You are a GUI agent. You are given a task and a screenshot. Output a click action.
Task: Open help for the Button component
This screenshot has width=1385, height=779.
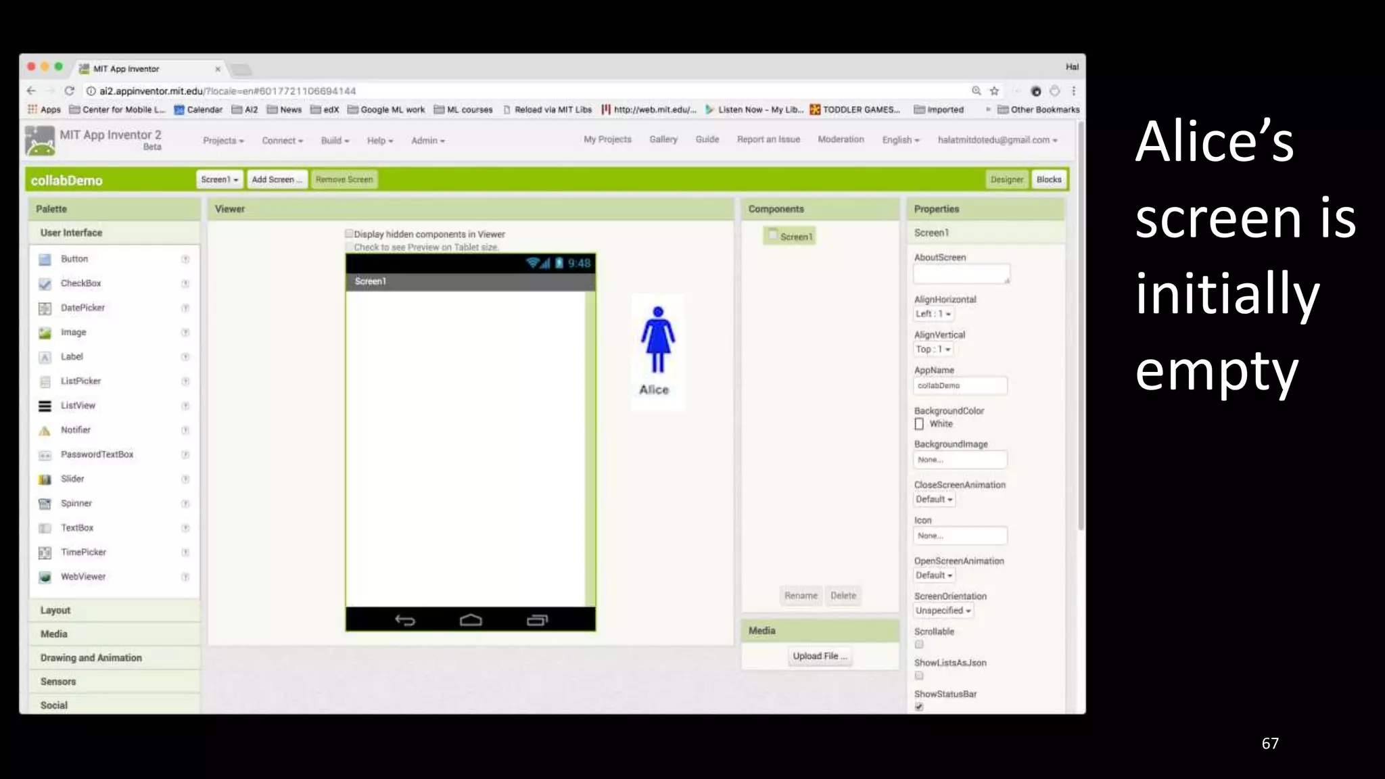185,259
